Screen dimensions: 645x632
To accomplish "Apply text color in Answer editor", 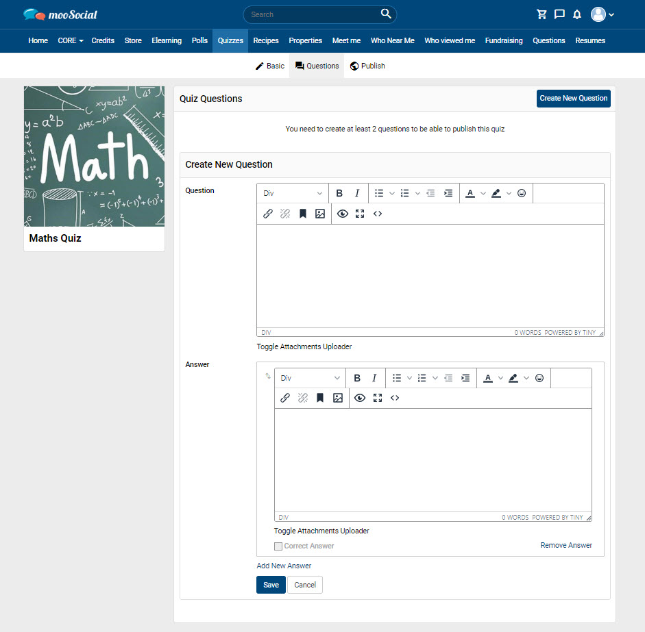I will (488, 378).
